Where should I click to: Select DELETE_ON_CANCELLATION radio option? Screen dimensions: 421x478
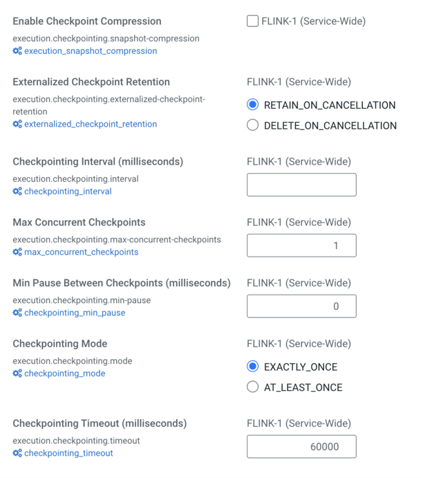[253, 126]
